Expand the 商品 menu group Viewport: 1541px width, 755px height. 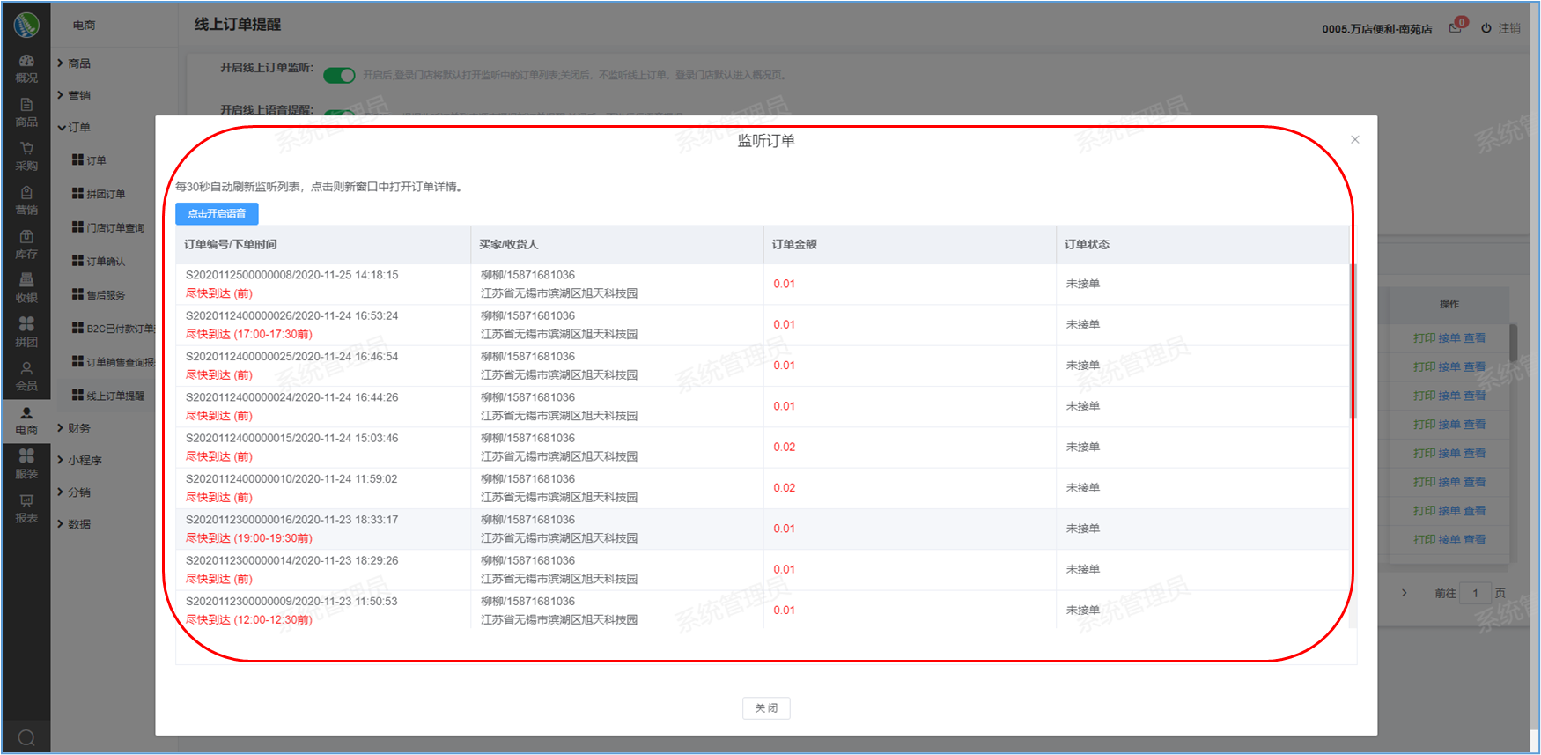pos(78,63)
